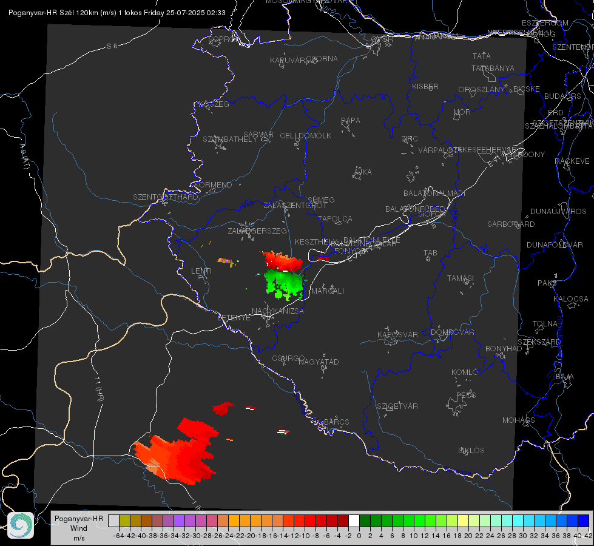This screenshot has height=546, width=594.
Task: Click the KOMLÓ town label
Action: coord(465,372)
